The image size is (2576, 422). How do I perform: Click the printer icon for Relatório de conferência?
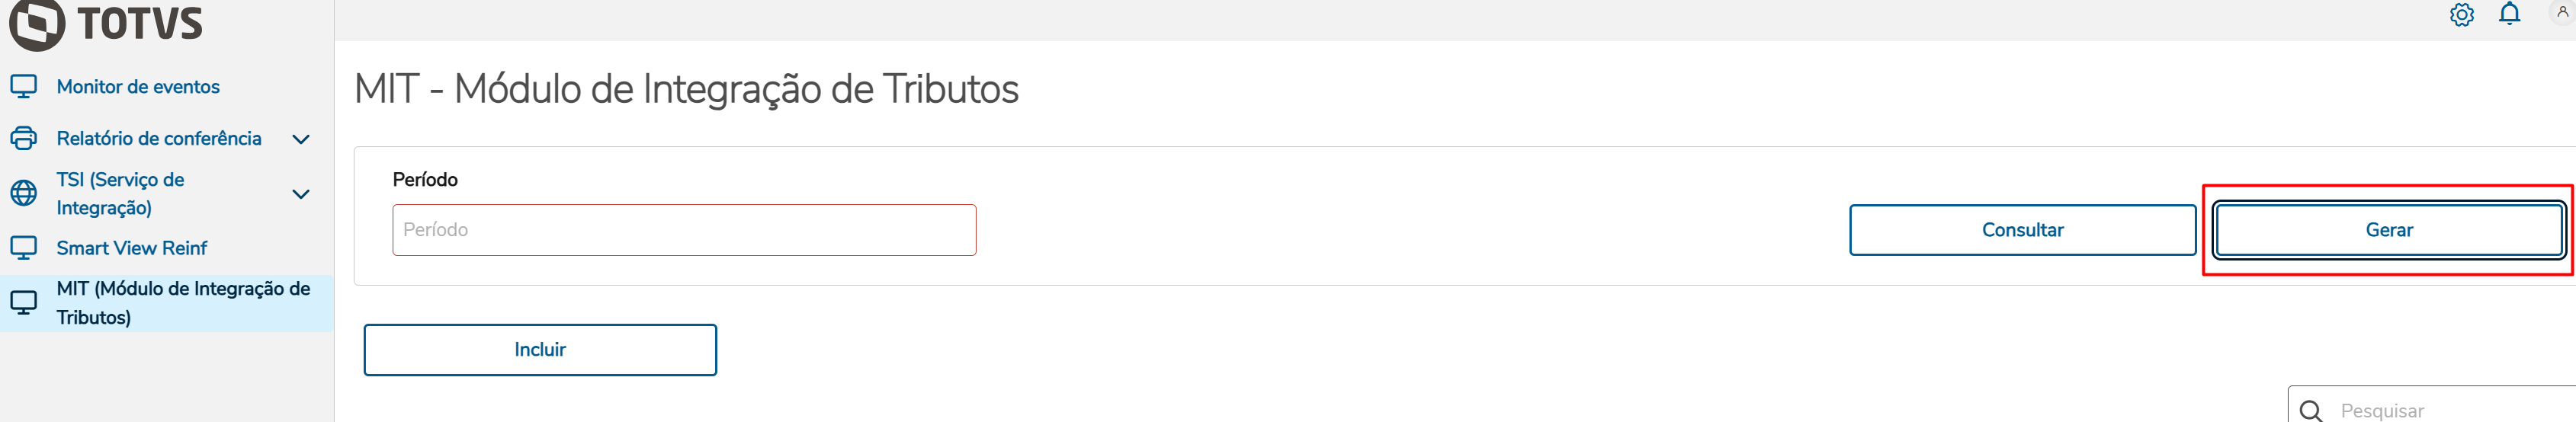tap(24, 138)
